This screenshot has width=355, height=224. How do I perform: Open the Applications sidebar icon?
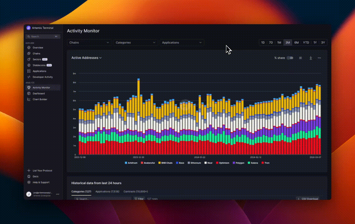coord(29,71)
